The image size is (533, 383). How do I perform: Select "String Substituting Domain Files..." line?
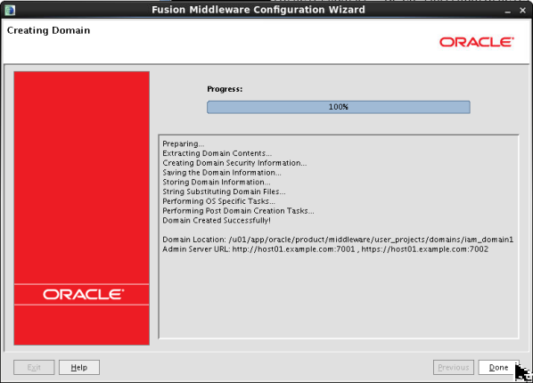pos(224,191)
